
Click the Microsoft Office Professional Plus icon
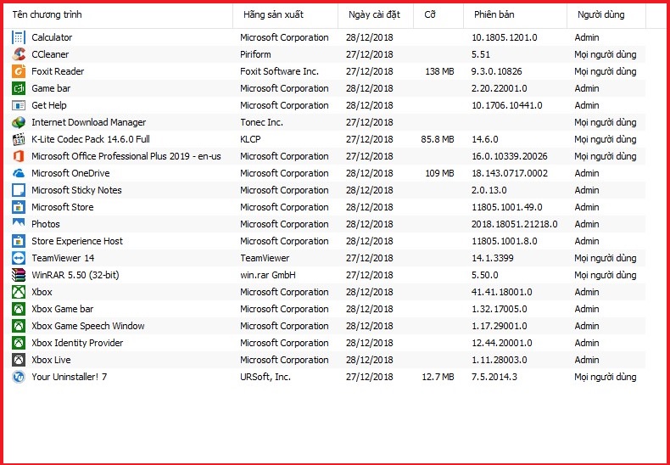tap(19, 156)
